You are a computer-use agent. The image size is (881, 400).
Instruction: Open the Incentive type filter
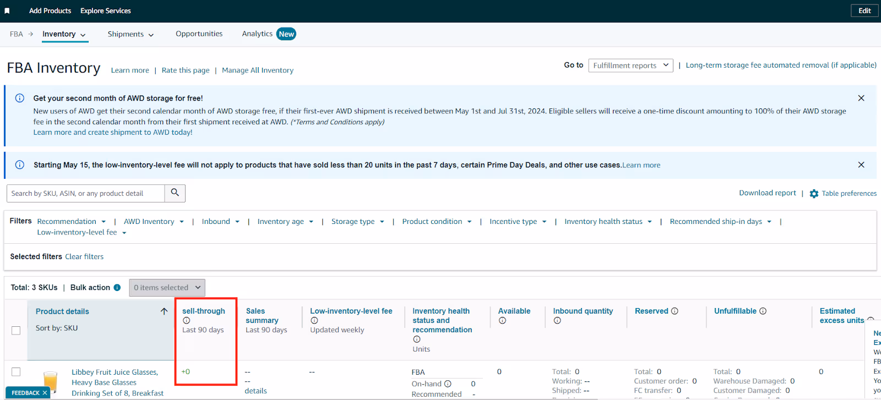tap(518, 221)
